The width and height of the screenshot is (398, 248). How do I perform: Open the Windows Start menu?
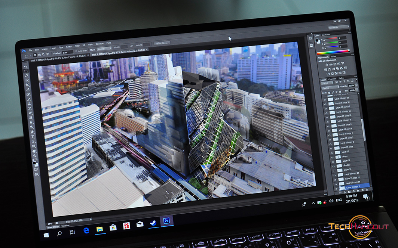(46, 235)
